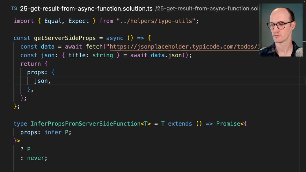Screen dimensions: 306x172
Task: Click the never keyword
Action: pos(37,158)
